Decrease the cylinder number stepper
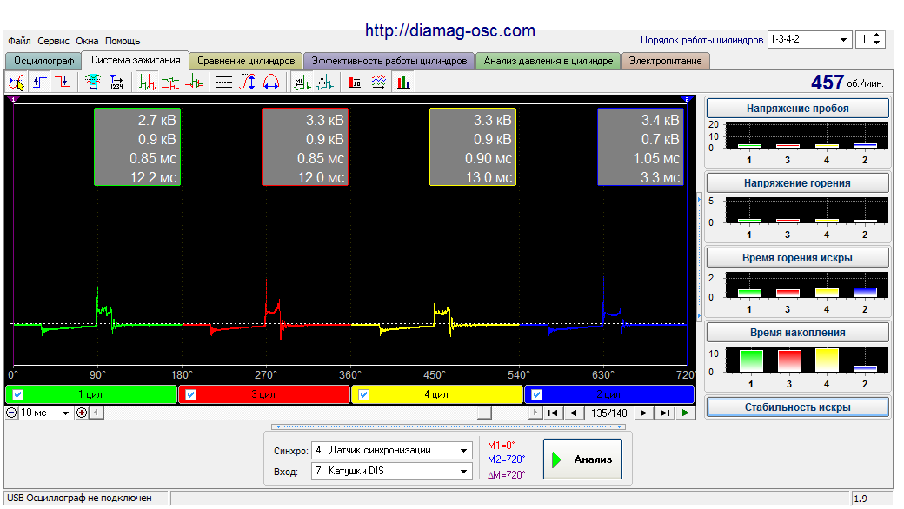Image resolution: width=904 pixels, height=509 pixels. click(x=877, y=43)
